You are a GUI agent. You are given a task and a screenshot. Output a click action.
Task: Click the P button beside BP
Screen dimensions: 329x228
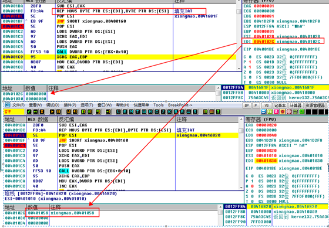coord(256,106)
